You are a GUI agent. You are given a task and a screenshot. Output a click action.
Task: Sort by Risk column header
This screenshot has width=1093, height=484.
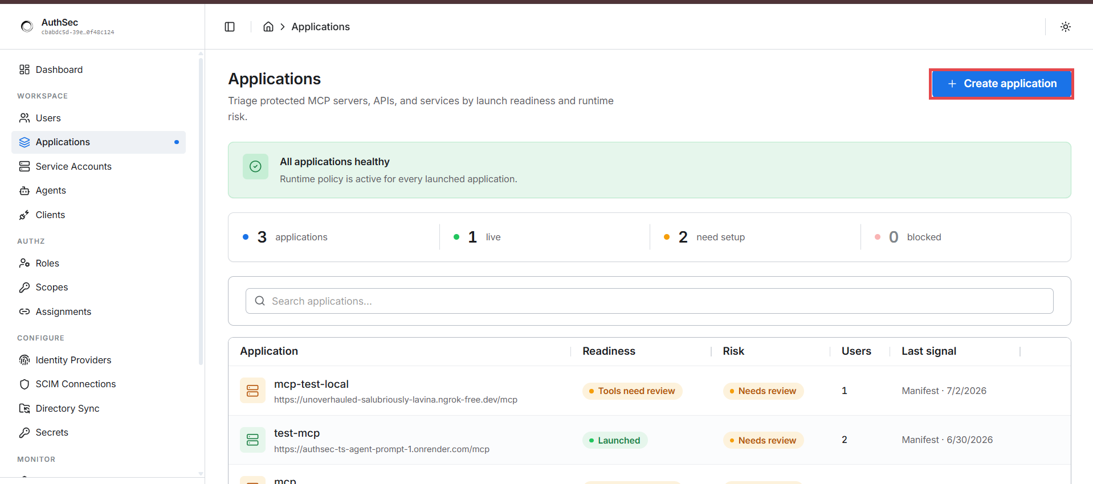coord(733,351)
